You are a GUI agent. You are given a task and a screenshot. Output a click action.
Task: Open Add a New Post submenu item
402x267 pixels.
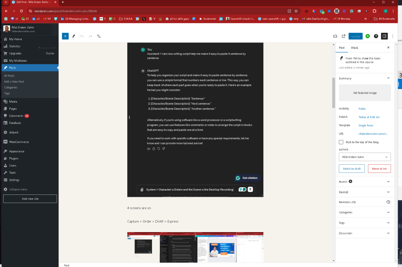pos(14,82)
